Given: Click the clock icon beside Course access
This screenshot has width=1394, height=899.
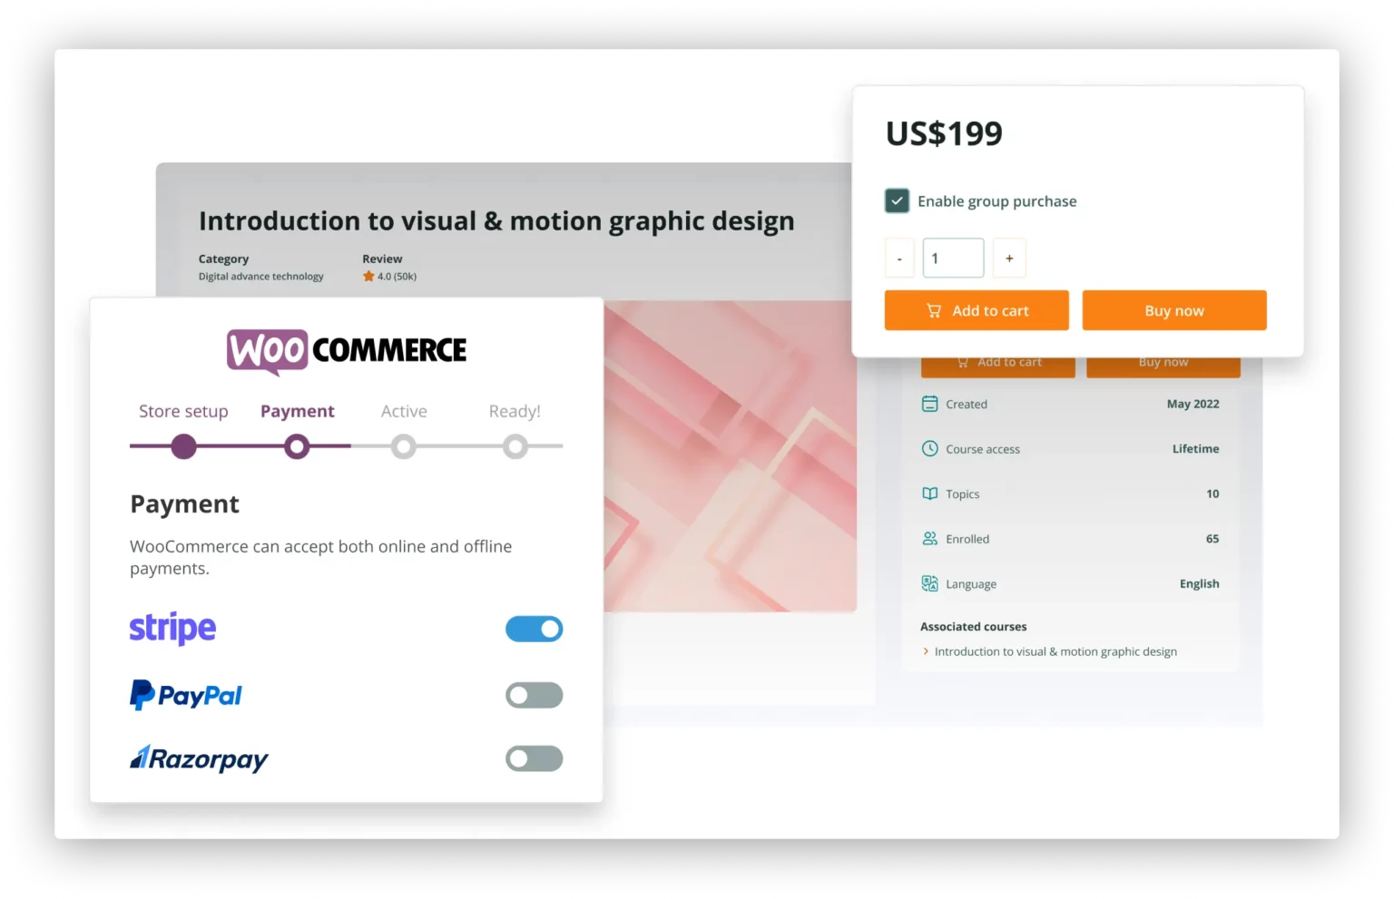Looking at the screenshot, I should coord(929,448).
